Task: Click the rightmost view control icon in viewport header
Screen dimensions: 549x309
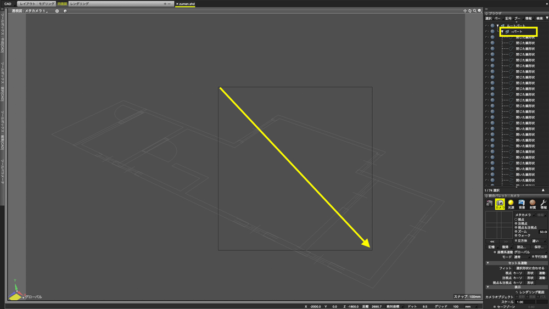Action: [480, 11]
